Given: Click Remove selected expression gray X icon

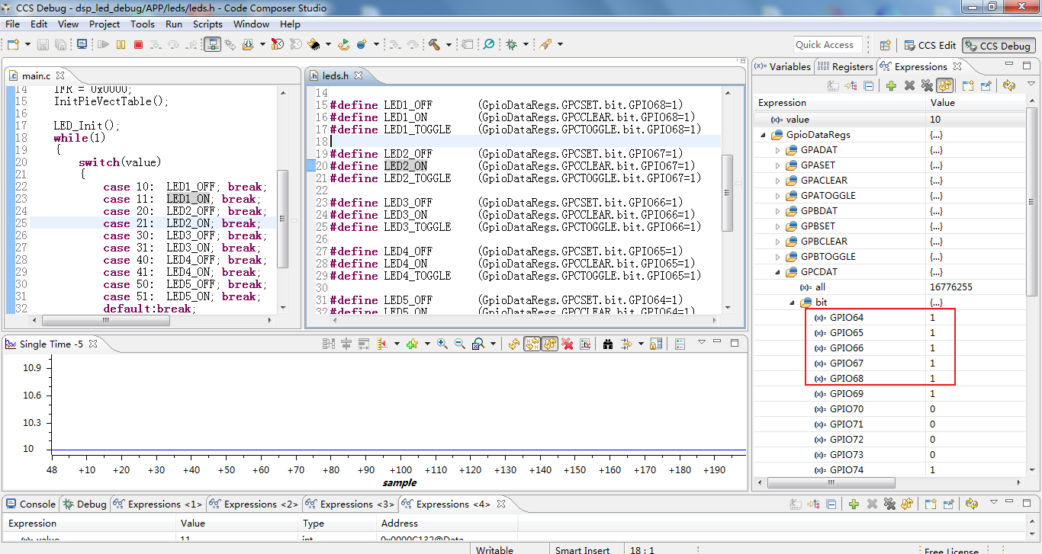Looking at the screenshot, I should pyautogui.click(x=909, y=86).
